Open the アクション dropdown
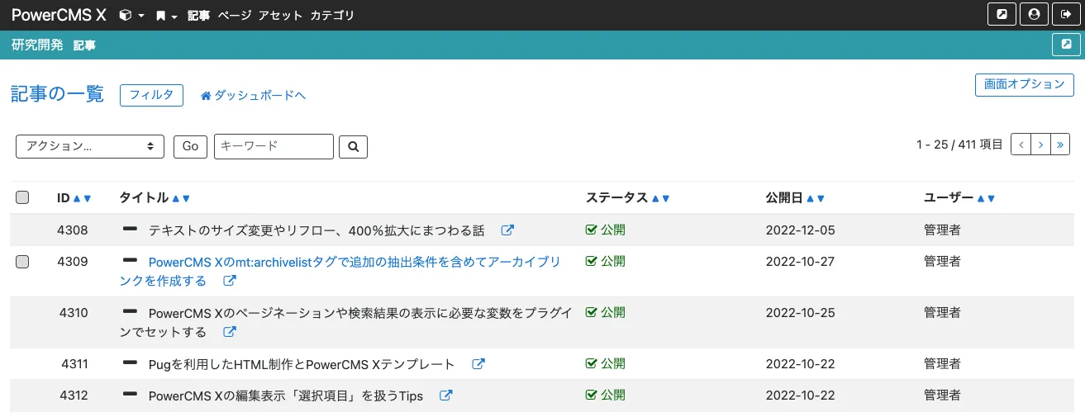This screenshot has height=417, width=1085. pyautogui.click(x=90, y=146)
